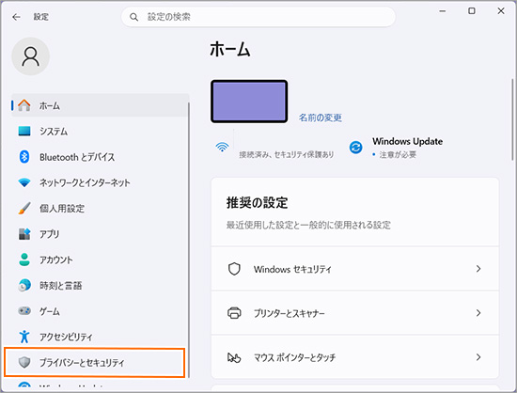Click the Apps icon in sidebar
The width and height of the screenshot is (517, 393).
pos(24,234)
